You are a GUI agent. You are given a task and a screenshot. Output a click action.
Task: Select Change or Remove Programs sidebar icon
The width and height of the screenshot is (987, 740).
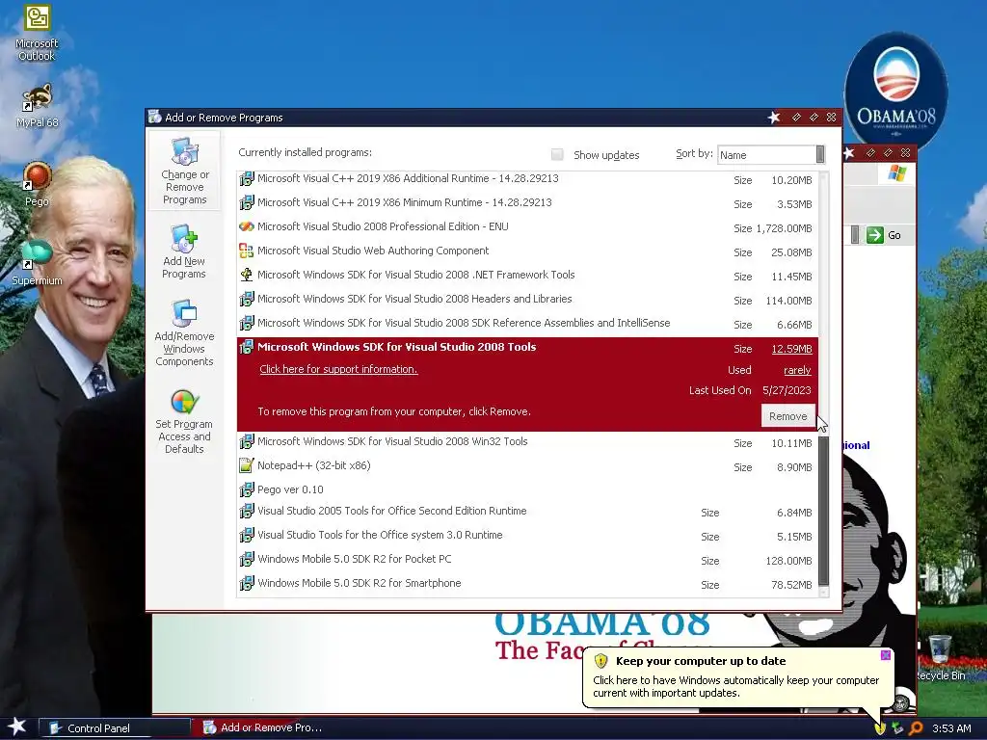pos(184,171)
